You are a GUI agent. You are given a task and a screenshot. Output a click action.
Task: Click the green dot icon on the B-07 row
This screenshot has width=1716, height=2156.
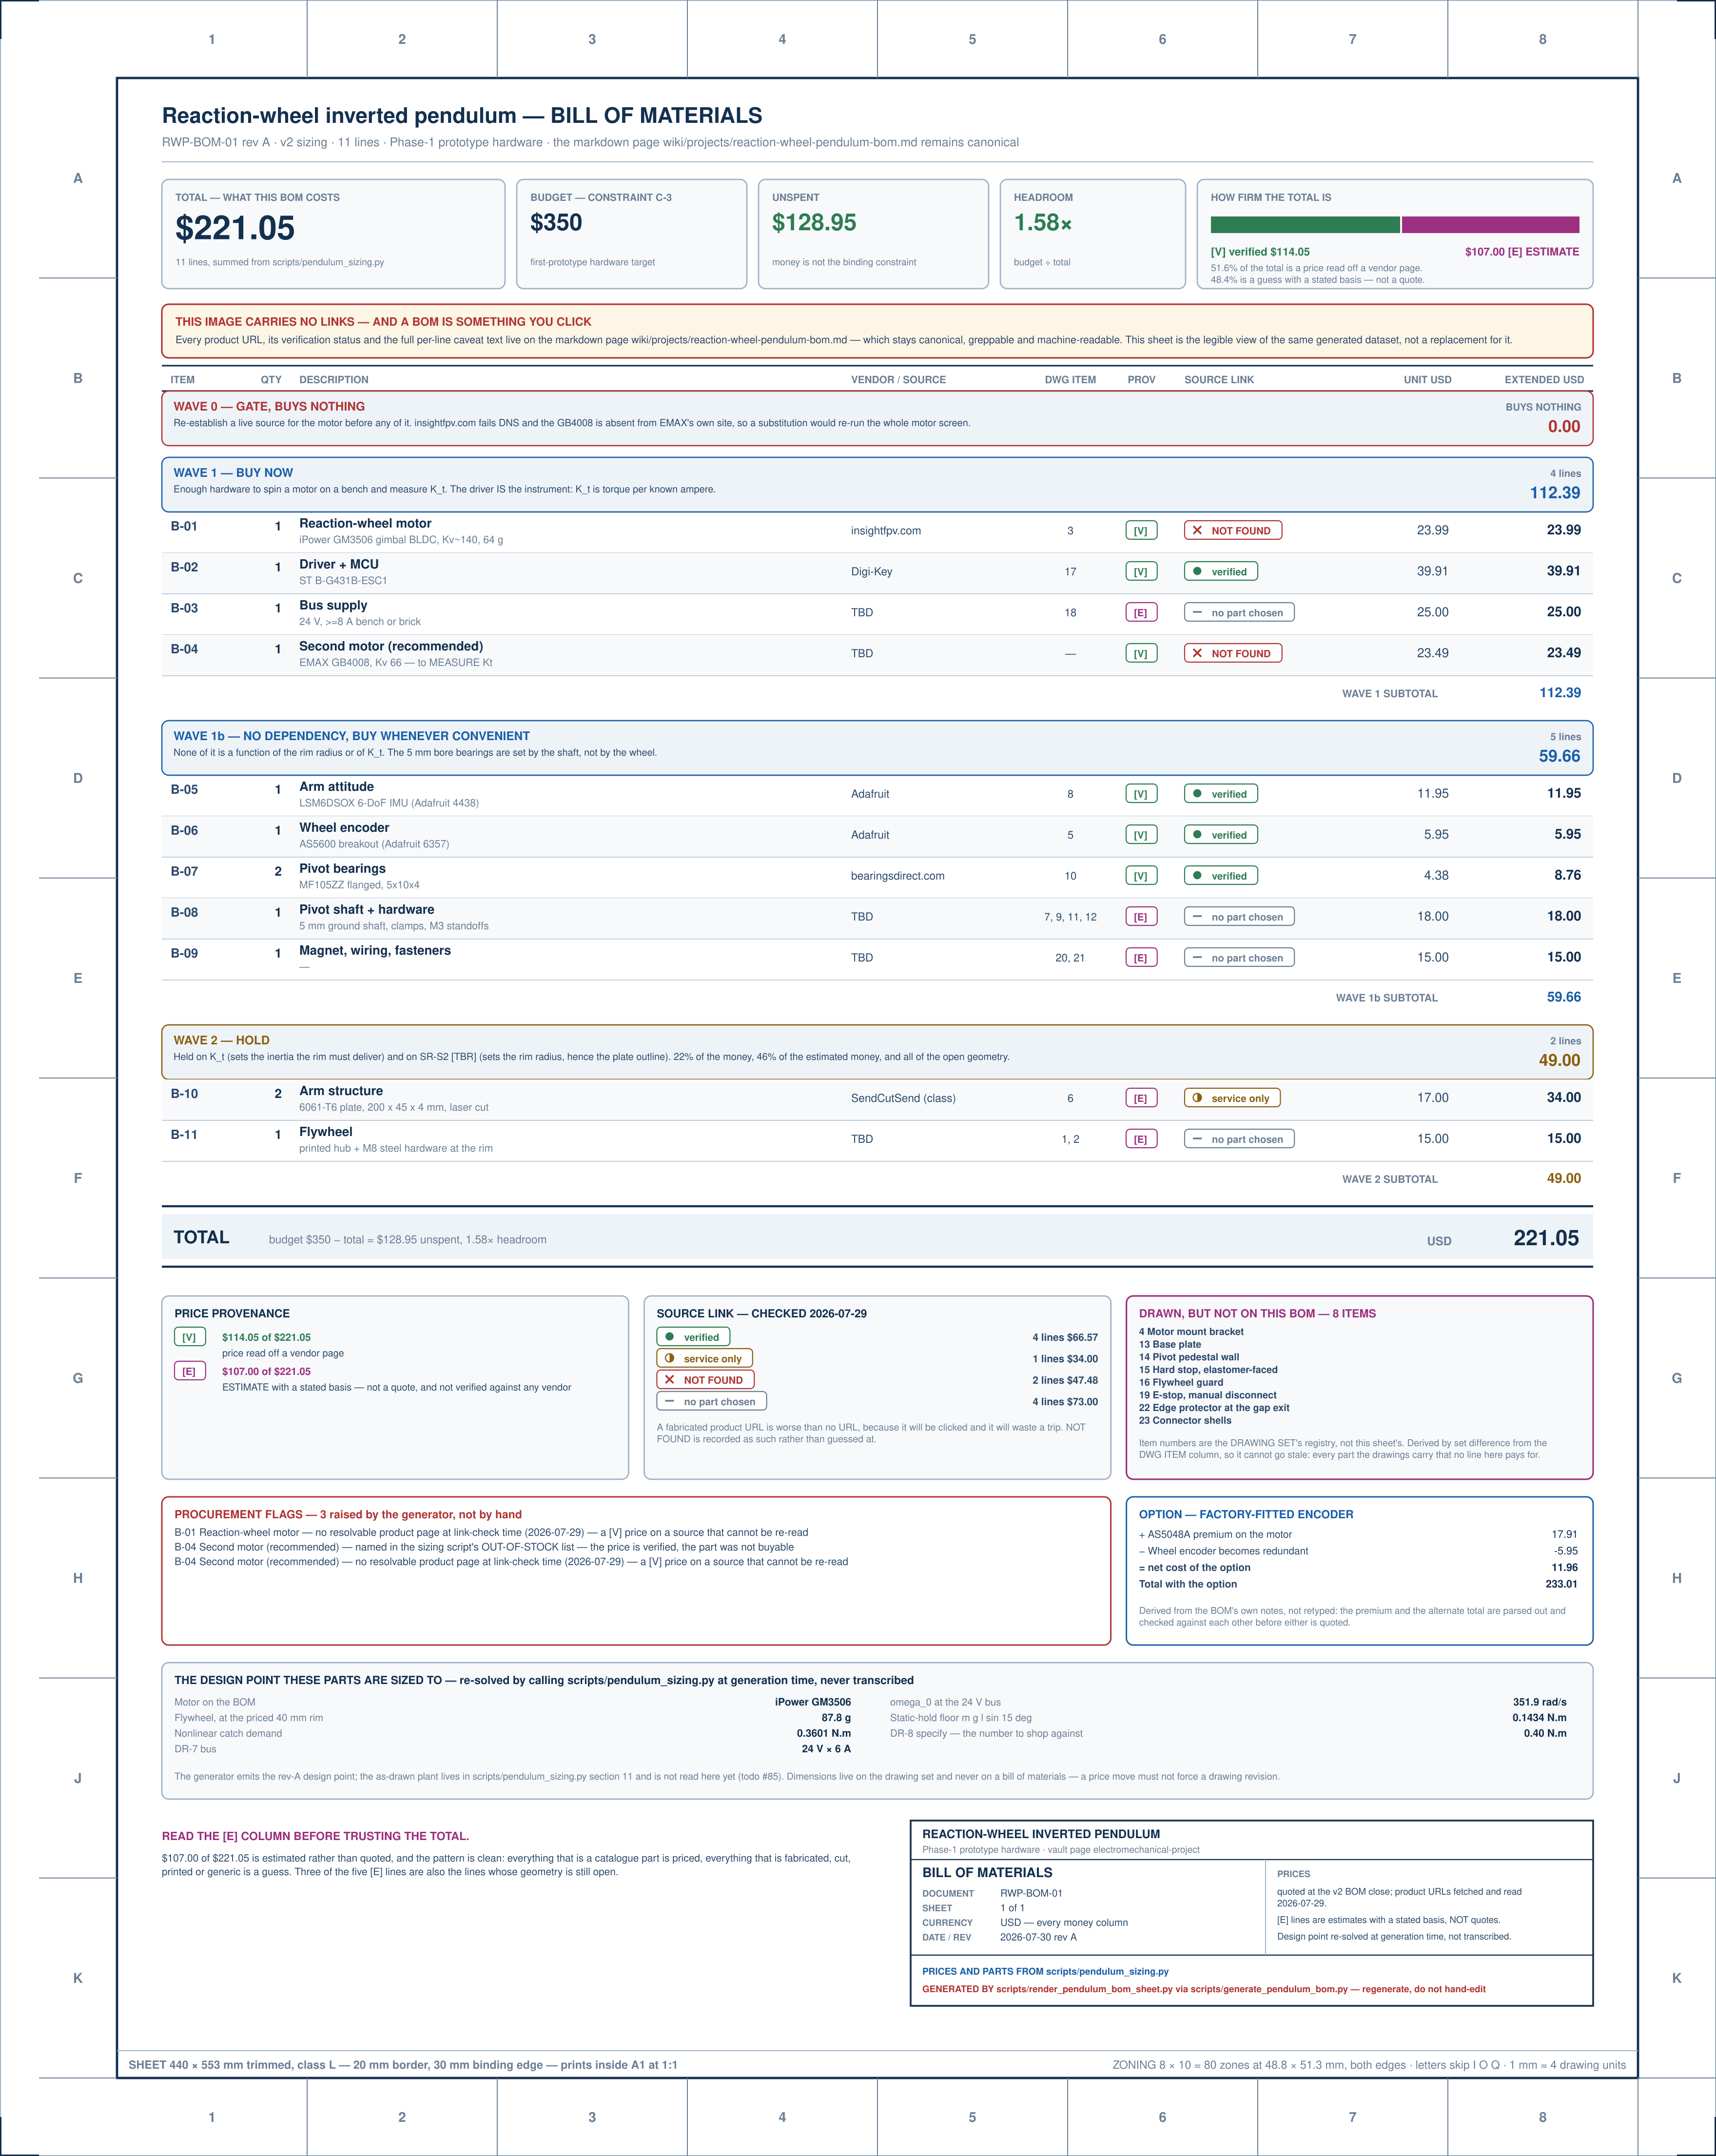click(1197, 876)
